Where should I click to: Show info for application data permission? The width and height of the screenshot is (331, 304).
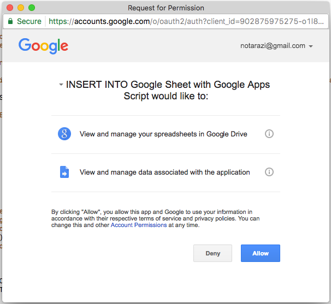coord(269,172)
